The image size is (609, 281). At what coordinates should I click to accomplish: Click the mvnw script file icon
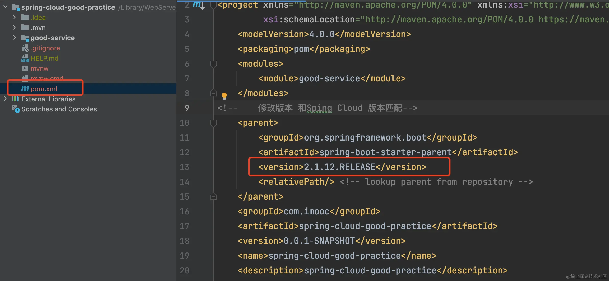(25, 68)
